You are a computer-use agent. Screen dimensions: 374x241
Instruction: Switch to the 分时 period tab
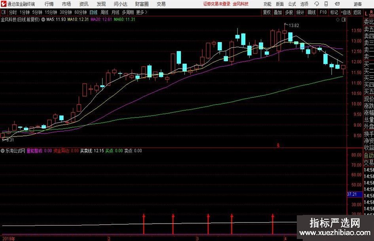tap(13, 12)
